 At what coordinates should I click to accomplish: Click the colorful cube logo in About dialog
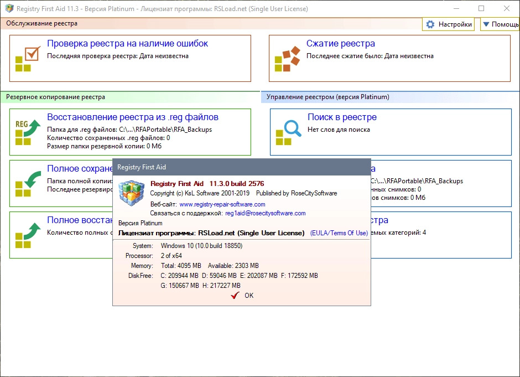click(132, 193)
